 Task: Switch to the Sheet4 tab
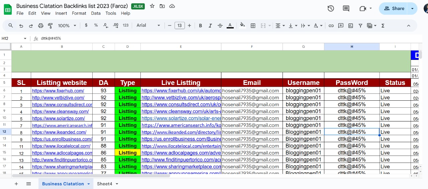point(105,184)
